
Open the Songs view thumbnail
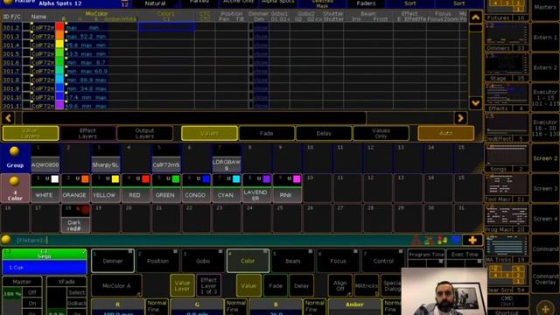pyautogui.click(x=507, y=157)
